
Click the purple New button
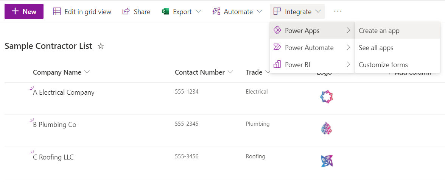pos(24,11)
